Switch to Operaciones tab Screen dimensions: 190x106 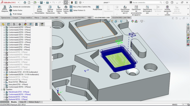tap(6, 18)
